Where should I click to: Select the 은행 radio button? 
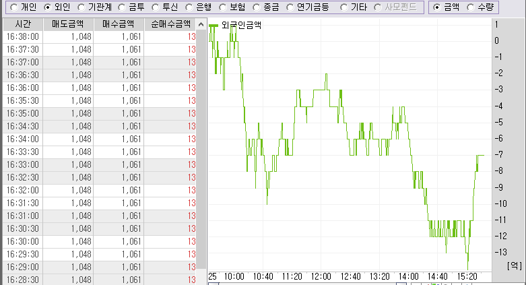pos(189,7)
